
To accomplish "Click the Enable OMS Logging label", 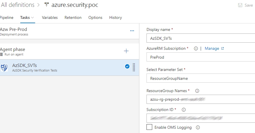I will pyautogui.click(x=173, y=128).
